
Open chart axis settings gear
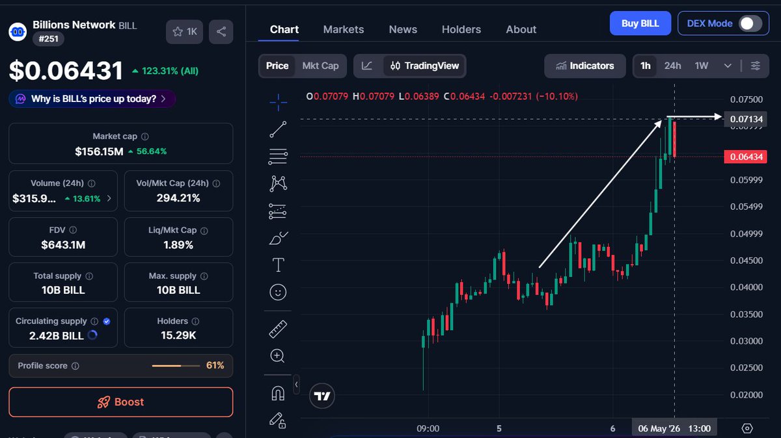click(x=747, y=428)
